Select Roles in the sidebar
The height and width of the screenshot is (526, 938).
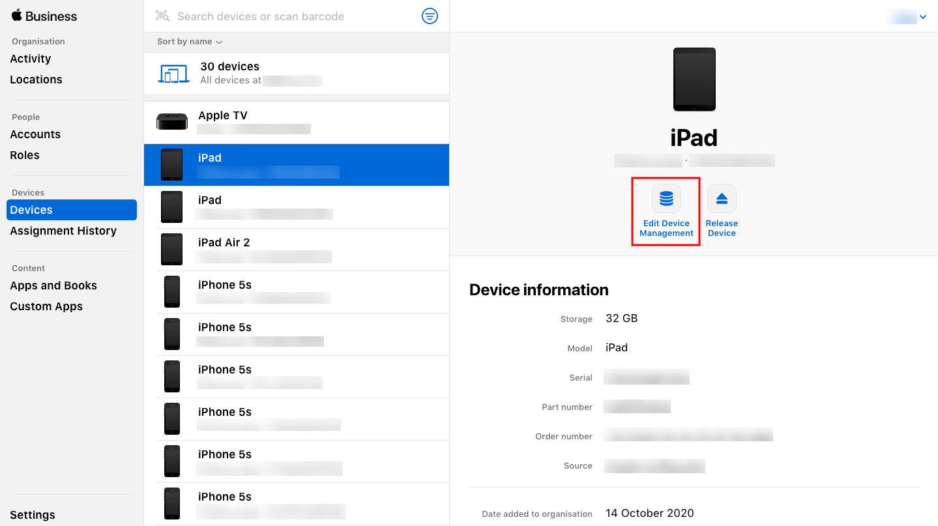click(x=25, y=155)
